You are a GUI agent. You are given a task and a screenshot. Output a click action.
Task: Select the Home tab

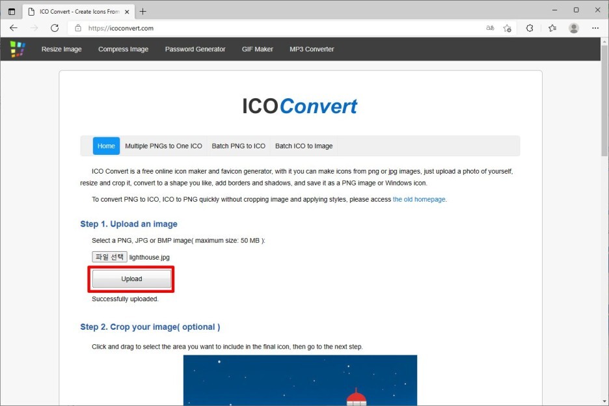click(106, 146)
